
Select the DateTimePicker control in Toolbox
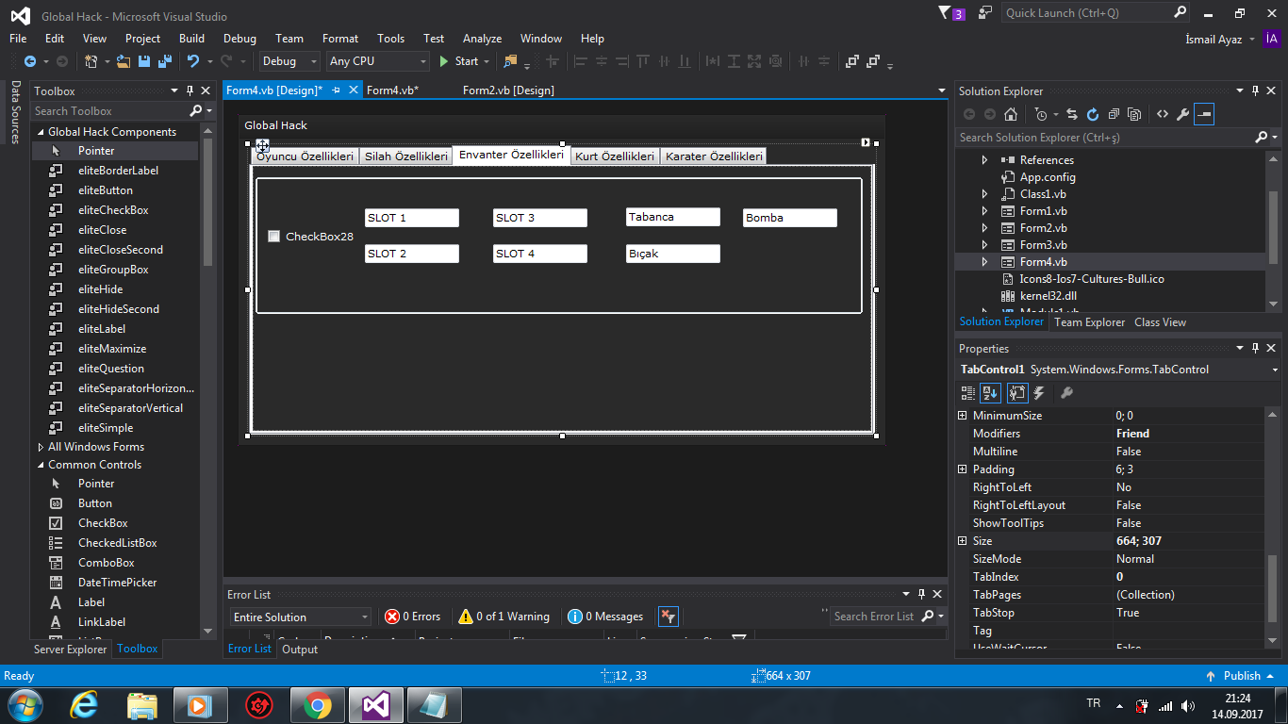pos(118,583)
